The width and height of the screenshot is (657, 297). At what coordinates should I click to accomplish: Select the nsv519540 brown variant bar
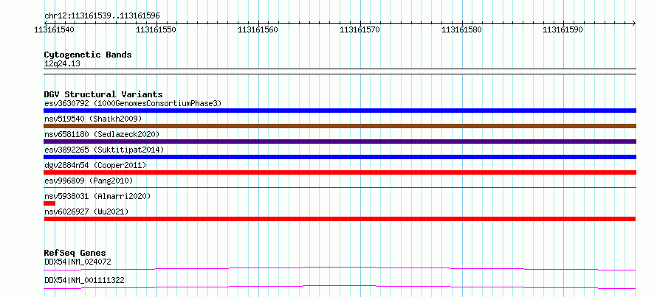click(x=340, y=126)
